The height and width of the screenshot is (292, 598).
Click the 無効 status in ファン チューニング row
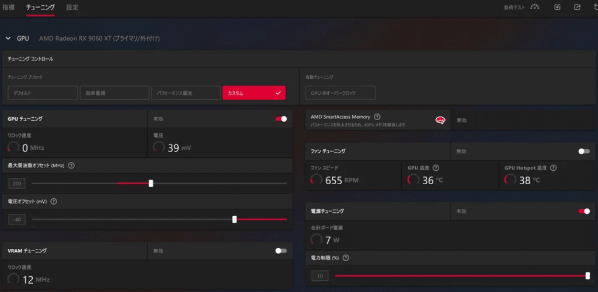click(461, 151)
